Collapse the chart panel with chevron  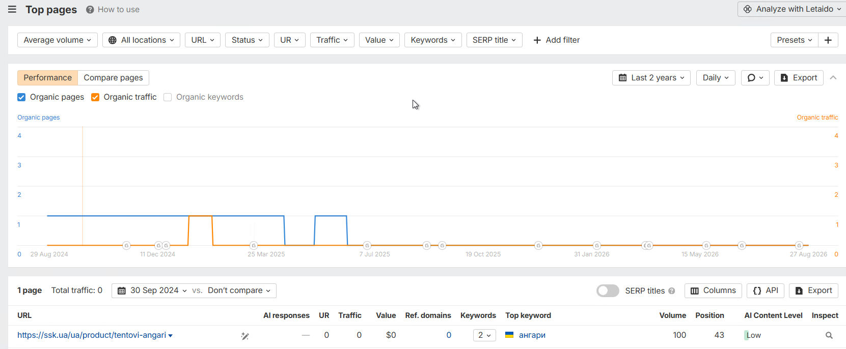833,78
